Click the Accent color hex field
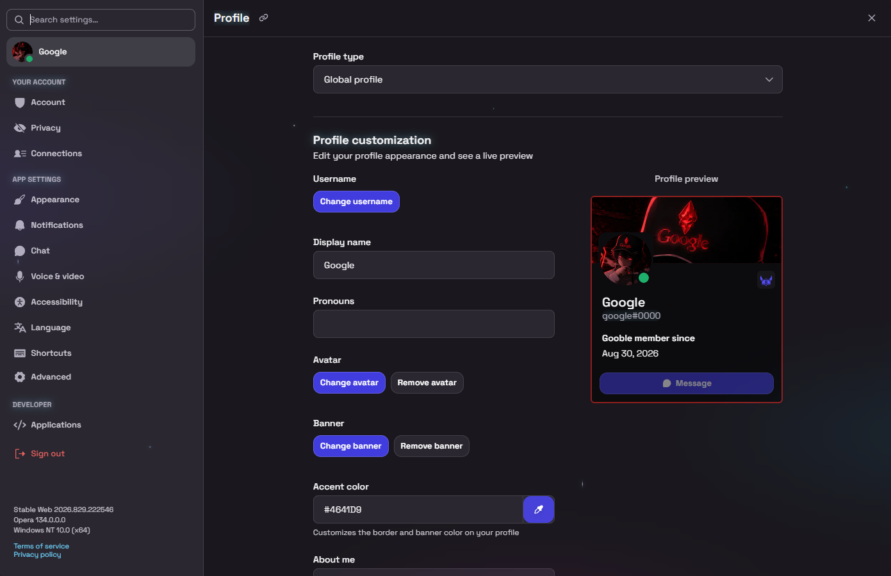The height and width of the screenshot is (576, 891). pos(418,509)
